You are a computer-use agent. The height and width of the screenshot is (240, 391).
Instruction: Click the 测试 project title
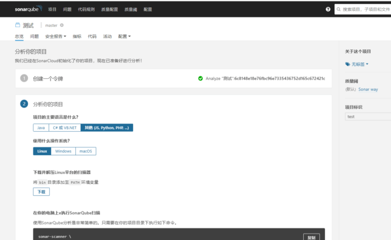pyautogui.click(x=28, y=25)
